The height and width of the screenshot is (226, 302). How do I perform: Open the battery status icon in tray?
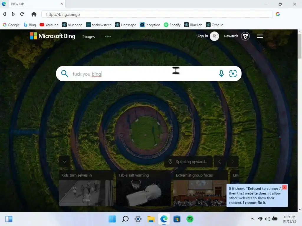[x=275, y=219]
